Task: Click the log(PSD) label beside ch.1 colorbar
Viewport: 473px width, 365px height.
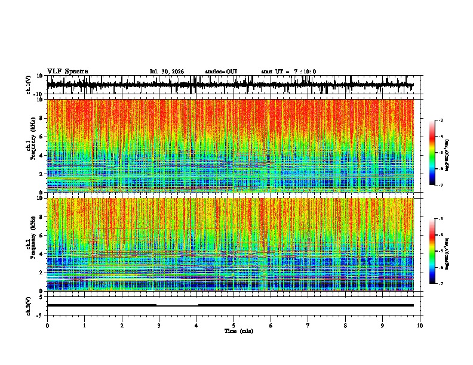Action: click(447, 155)
